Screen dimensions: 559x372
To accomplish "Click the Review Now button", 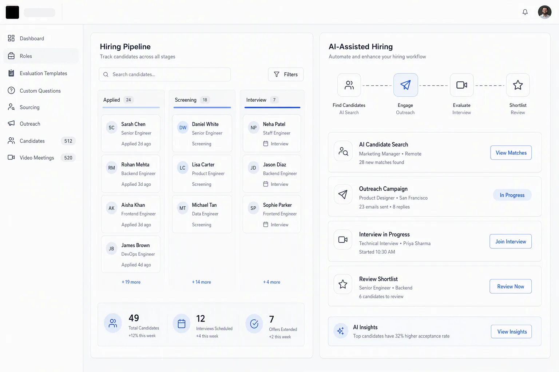I will click(511, 286).
